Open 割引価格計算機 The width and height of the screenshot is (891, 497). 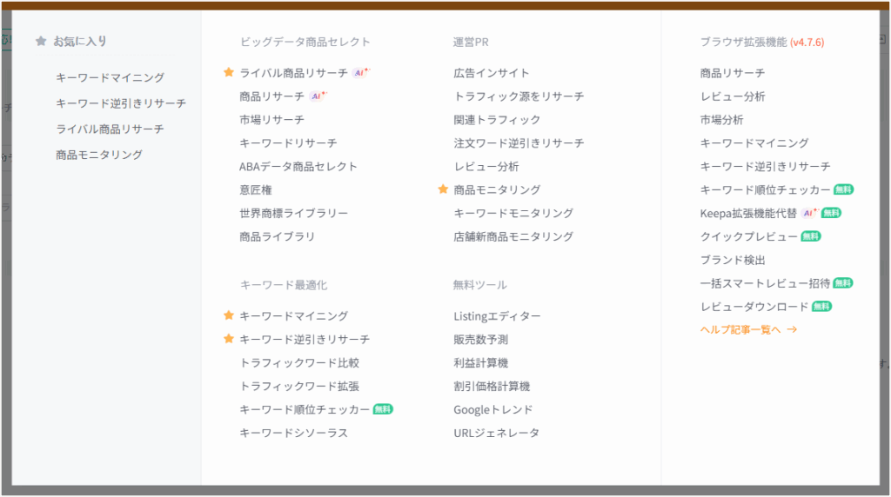point(492,386)
